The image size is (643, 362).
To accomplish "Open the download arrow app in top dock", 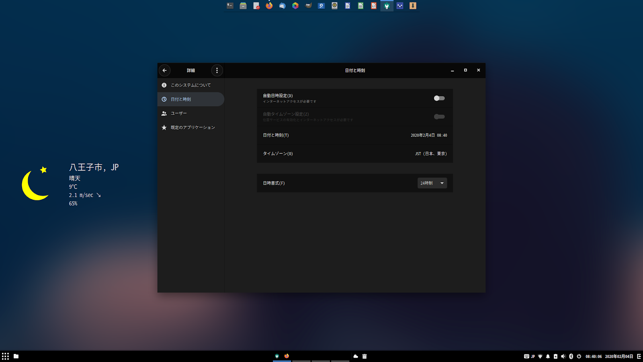I will pyautogui.click(x=413, y=6).
